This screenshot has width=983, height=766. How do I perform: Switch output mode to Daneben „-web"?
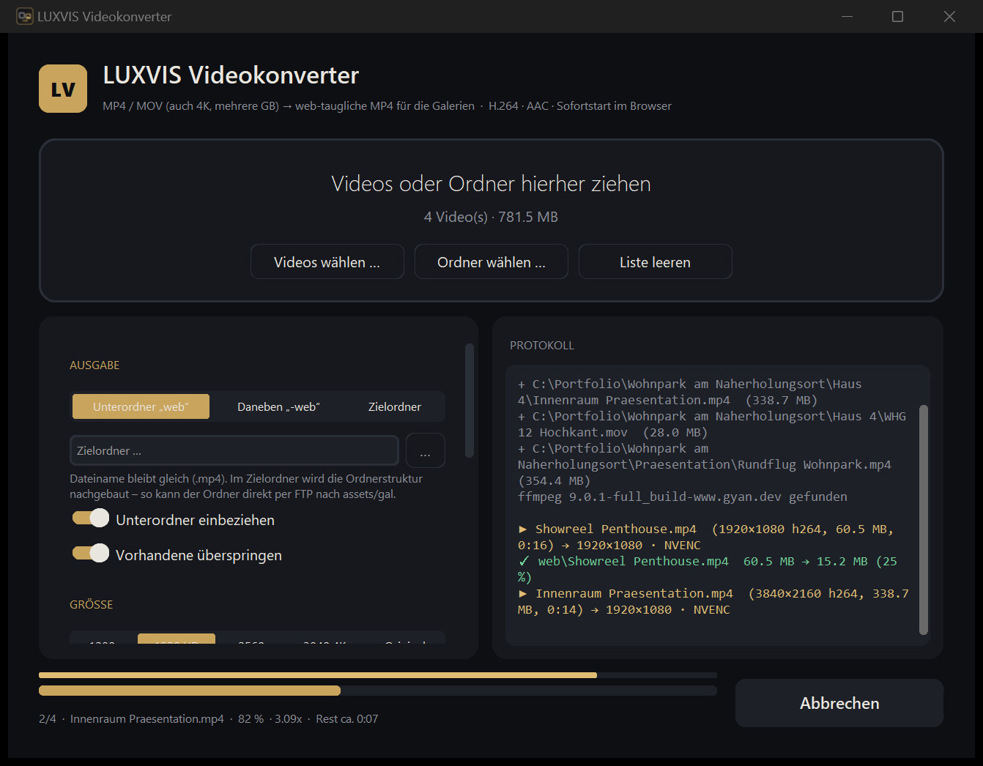(278, 406)
